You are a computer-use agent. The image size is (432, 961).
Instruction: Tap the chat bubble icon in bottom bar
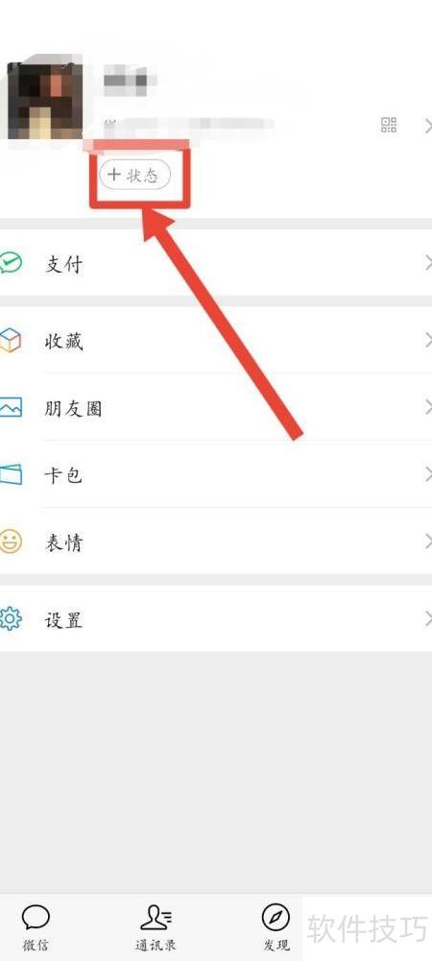[36, 918]
